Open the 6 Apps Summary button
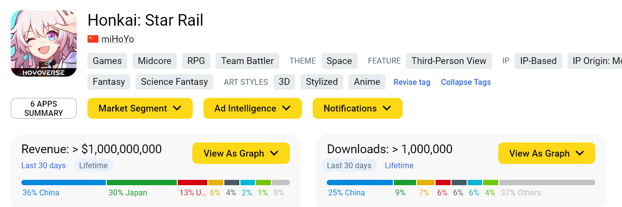The width and height of the screenshot is (622, 207). pyautogui.click(x=44, y=108)
